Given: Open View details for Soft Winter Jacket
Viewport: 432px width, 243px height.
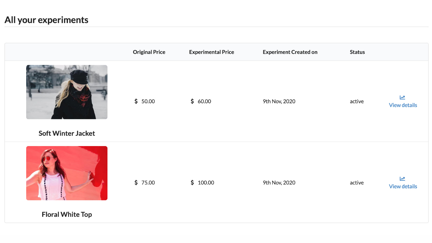Looking at the screenshot, I should [403, 105].
